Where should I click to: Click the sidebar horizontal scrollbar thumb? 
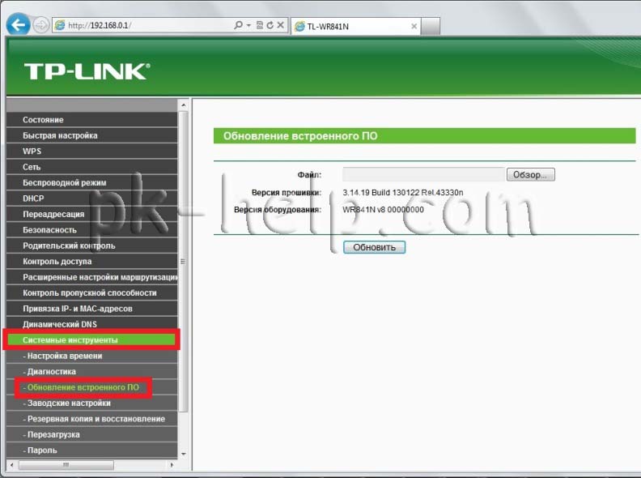click(x=66, y=465)
